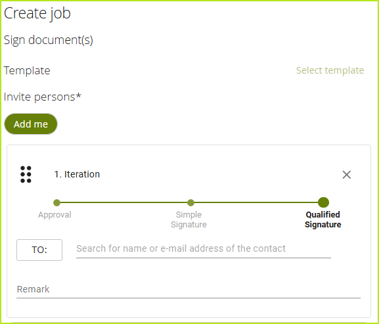Click the Simple Signature text label
Screen dimensions: 379x324
189,220
